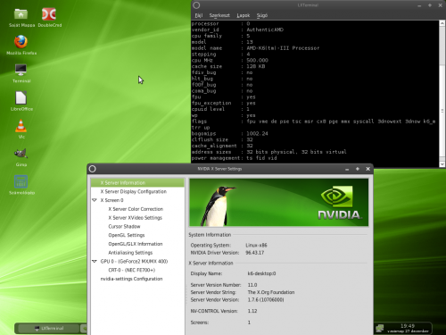Click the NVIDIA Driver Version value '96.43.17'
Viewport: 446px width, 335px height.
pyautogui.click(x=254, y=253)
